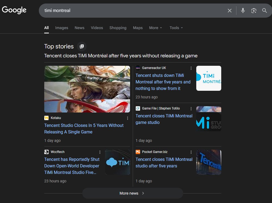
Task: Open Kotaku story options menu
Action: point(128,118)
